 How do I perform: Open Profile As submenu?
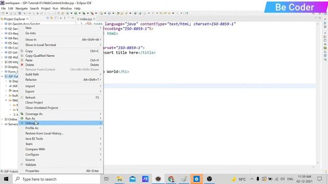coord(60,128)
